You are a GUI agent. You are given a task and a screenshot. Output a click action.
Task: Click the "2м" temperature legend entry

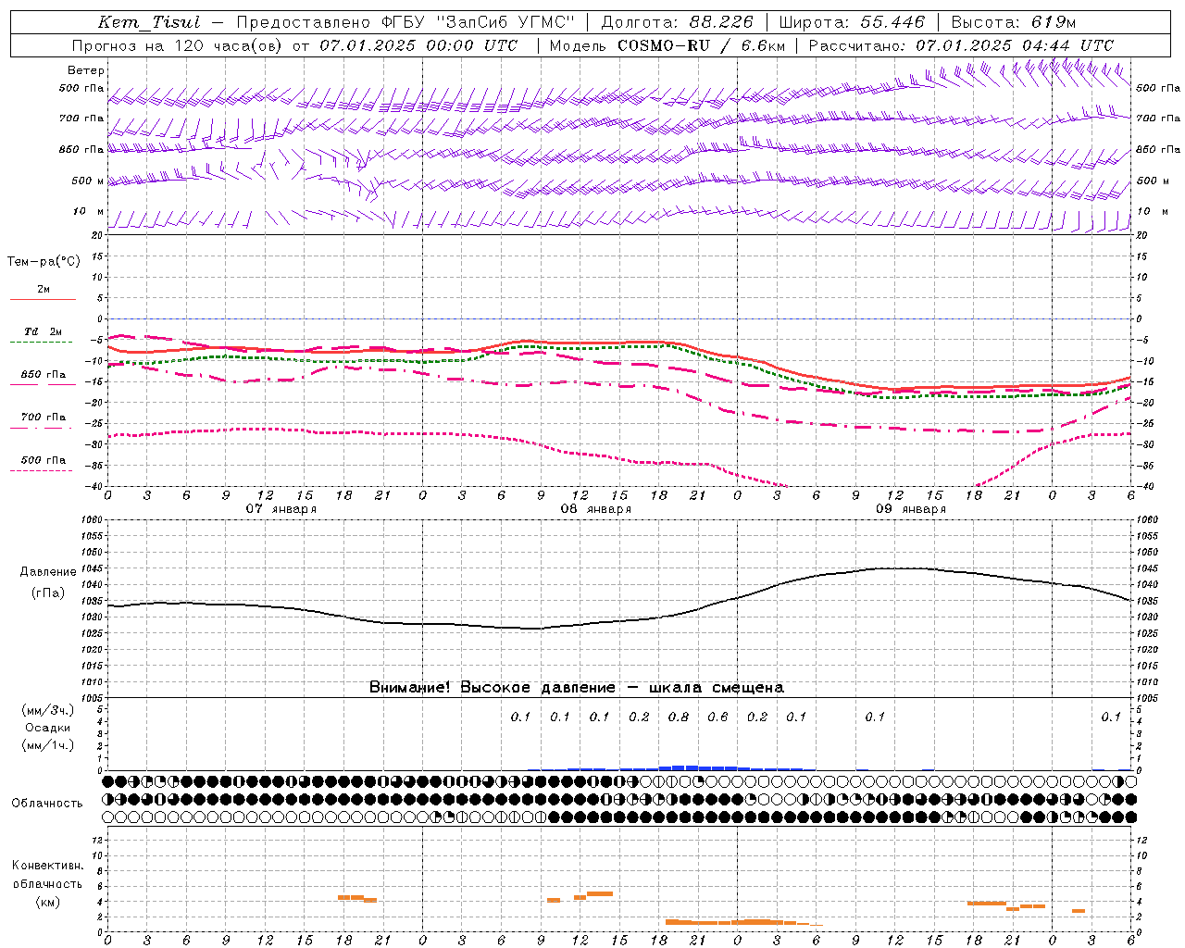click(x=44, y=290)
